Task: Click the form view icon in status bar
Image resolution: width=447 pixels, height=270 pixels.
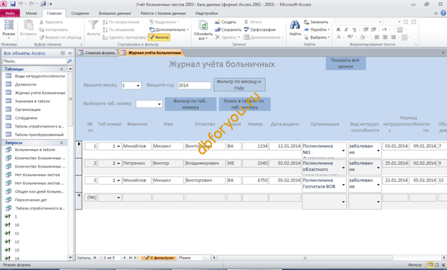Action: pos(431,265)
